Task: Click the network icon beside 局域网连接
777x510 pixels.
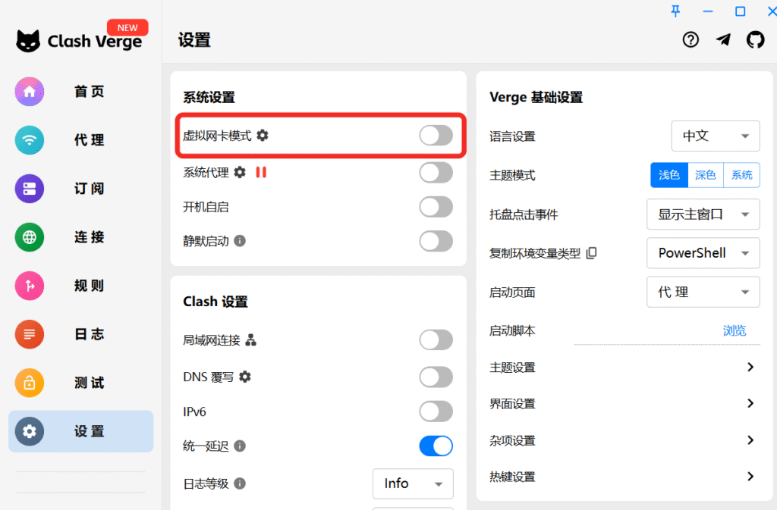Action: pos(251,340)
